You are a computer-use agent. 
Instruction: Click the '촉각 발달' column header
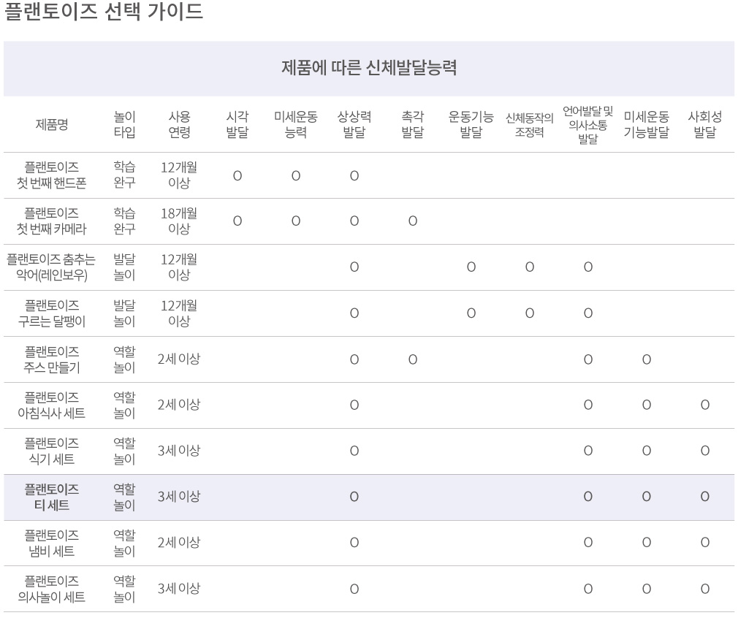[413, 124]
